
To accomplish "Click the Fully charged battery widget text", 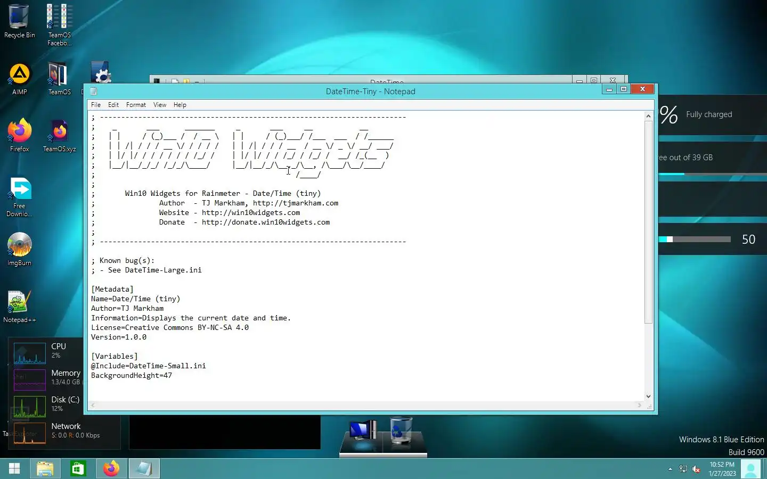I will click(709, 114).
